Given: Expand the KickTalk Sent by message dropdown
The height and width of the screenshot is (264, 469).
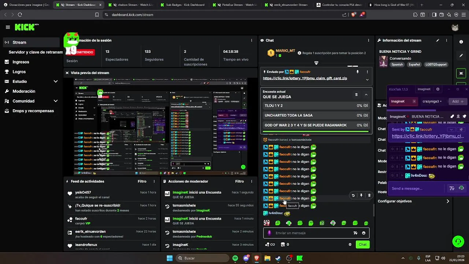Looking at the screenshot, I should [x=451, y=129].
